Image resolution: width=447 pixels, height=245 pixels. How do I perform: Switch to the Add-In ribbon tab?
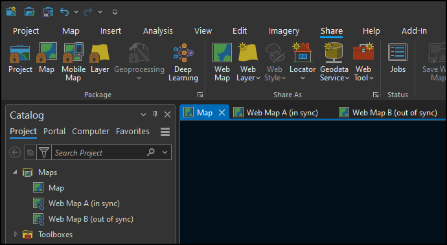(x=414, y=31)
